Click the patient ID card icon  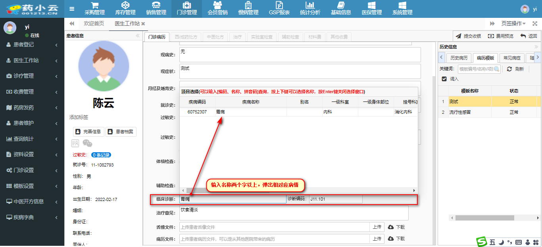pyautogui.click(x=75, y=143)
